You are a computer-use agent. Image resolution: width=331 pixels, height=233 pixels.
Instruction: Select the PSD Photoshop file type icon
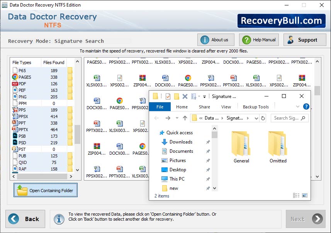coord(15,143)
